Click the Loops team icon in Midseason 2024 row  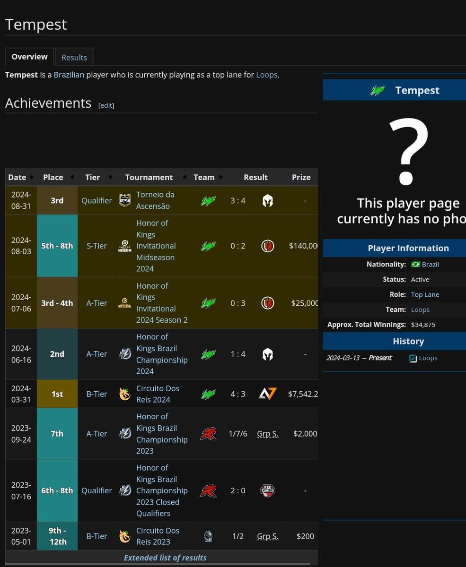(x=208, y=246)
